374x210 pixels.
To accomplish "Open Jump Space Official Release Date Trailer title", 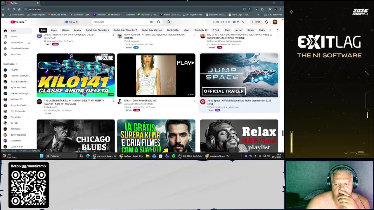I will coord(239,101).
